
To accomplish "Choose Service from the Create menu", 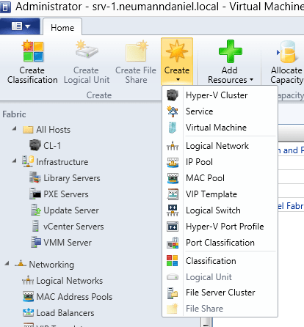I will tap(220, 111).
